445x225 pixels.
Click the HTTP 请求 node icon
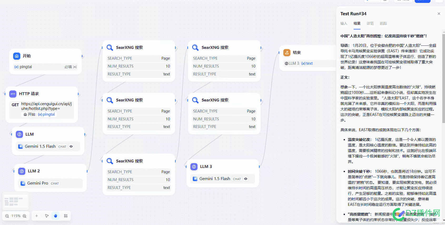tap(13, 94)
